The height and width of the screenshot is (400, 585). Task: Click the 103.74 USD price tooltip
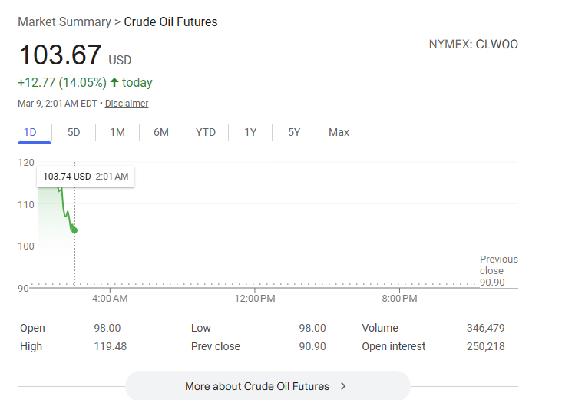(x=85, y=177)
